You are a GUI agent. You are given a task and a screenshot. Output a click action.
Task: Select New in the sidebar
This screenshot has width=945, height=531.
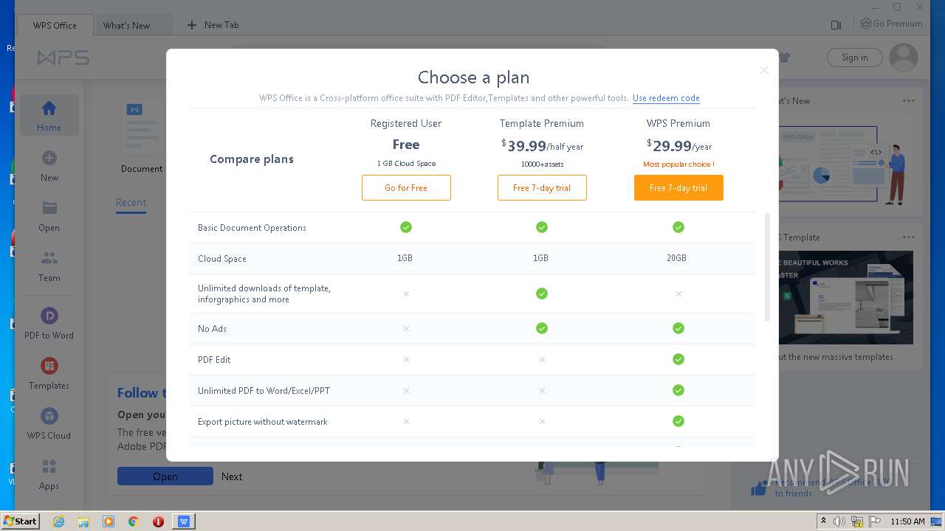pos(49,165)
